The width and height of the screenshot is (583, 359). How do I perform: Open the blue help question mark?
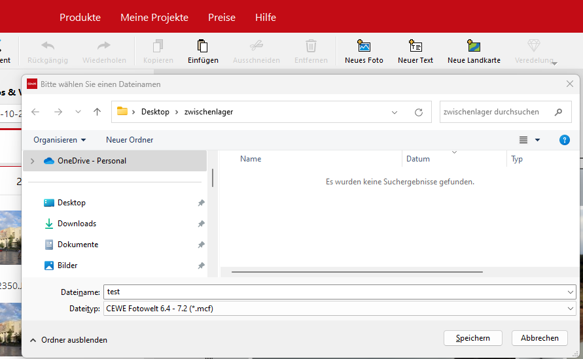(x=565, y=140)
